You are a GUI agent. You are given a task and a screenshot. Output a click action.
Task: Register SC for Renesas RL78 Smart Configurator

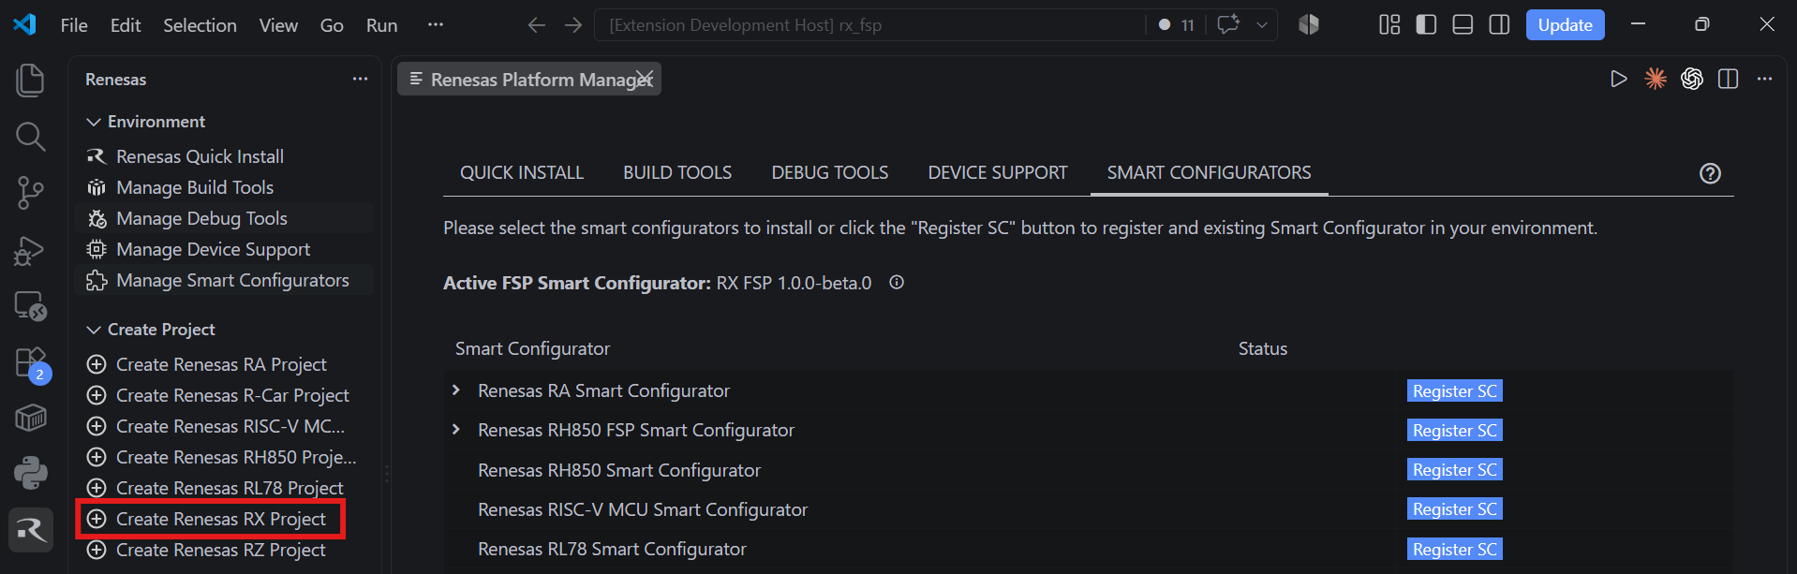1454,549
